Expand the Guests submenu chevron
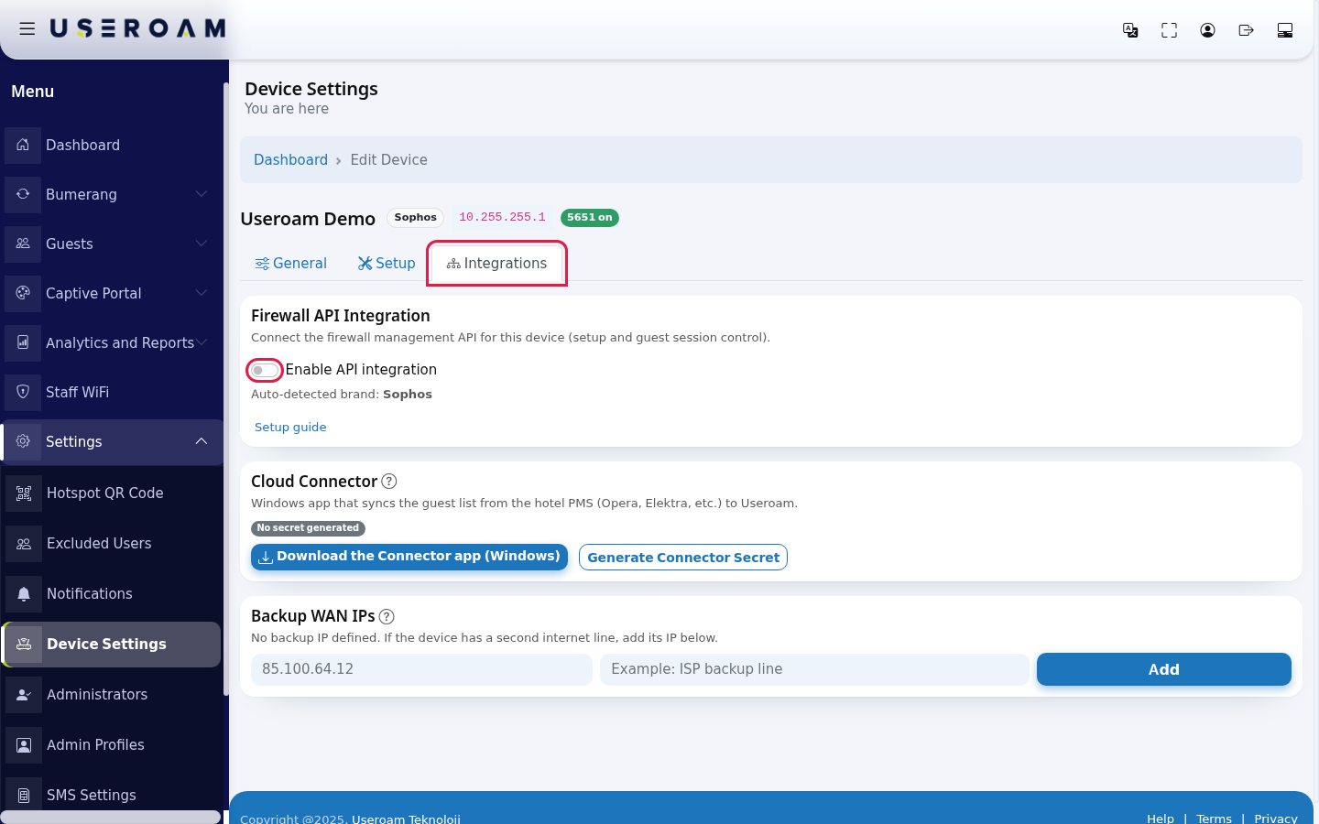The image size is (1319, 824). [202, 244]
